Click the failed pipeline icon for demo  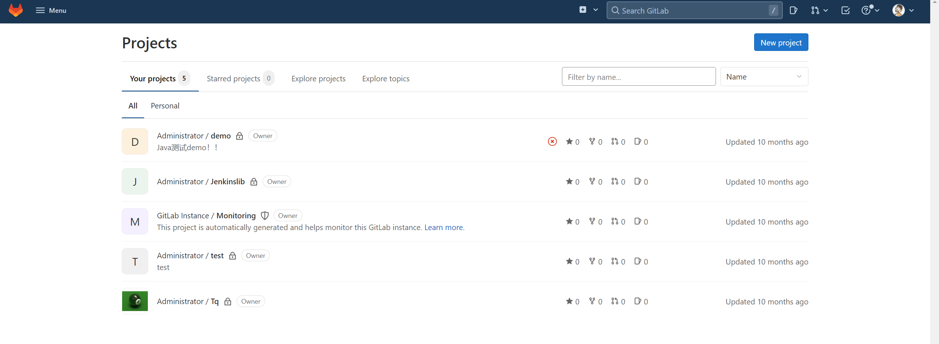552,141
